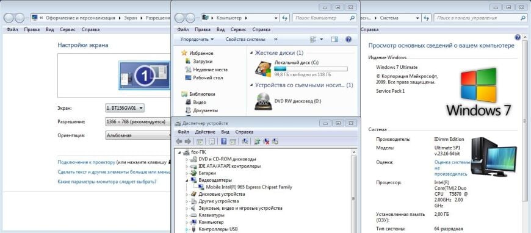Click Scan for hardware changes icon
The height and width of the screenshot is (233, 531).
tap(245, 142)
